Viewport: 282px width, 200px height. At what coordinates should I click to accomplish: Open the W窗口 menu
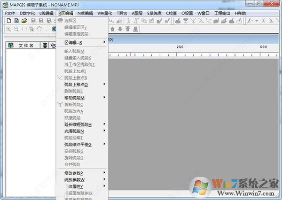tap(204, 13)
